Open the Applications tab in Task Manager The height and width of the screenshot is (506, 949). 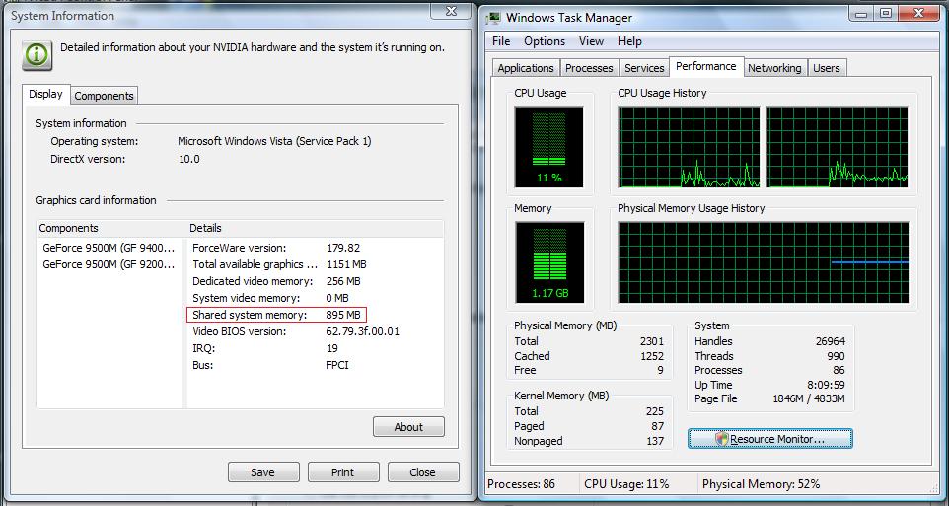(x=526, y=68)
